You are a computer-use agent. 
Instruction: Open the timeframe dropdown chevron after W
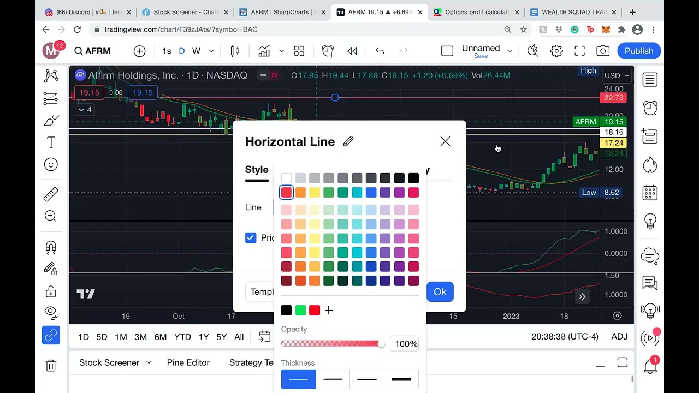[211, 51]
